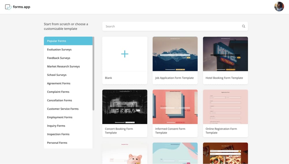Screen dimensions: 289x164
Task: Select Feedback Surveys in sidebar
Action: [x=59, y=58]
